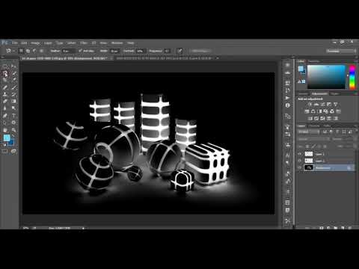Select the Quick Selection tool
Image resolution: width=359 pixels, height=269 pixels.
13,73
